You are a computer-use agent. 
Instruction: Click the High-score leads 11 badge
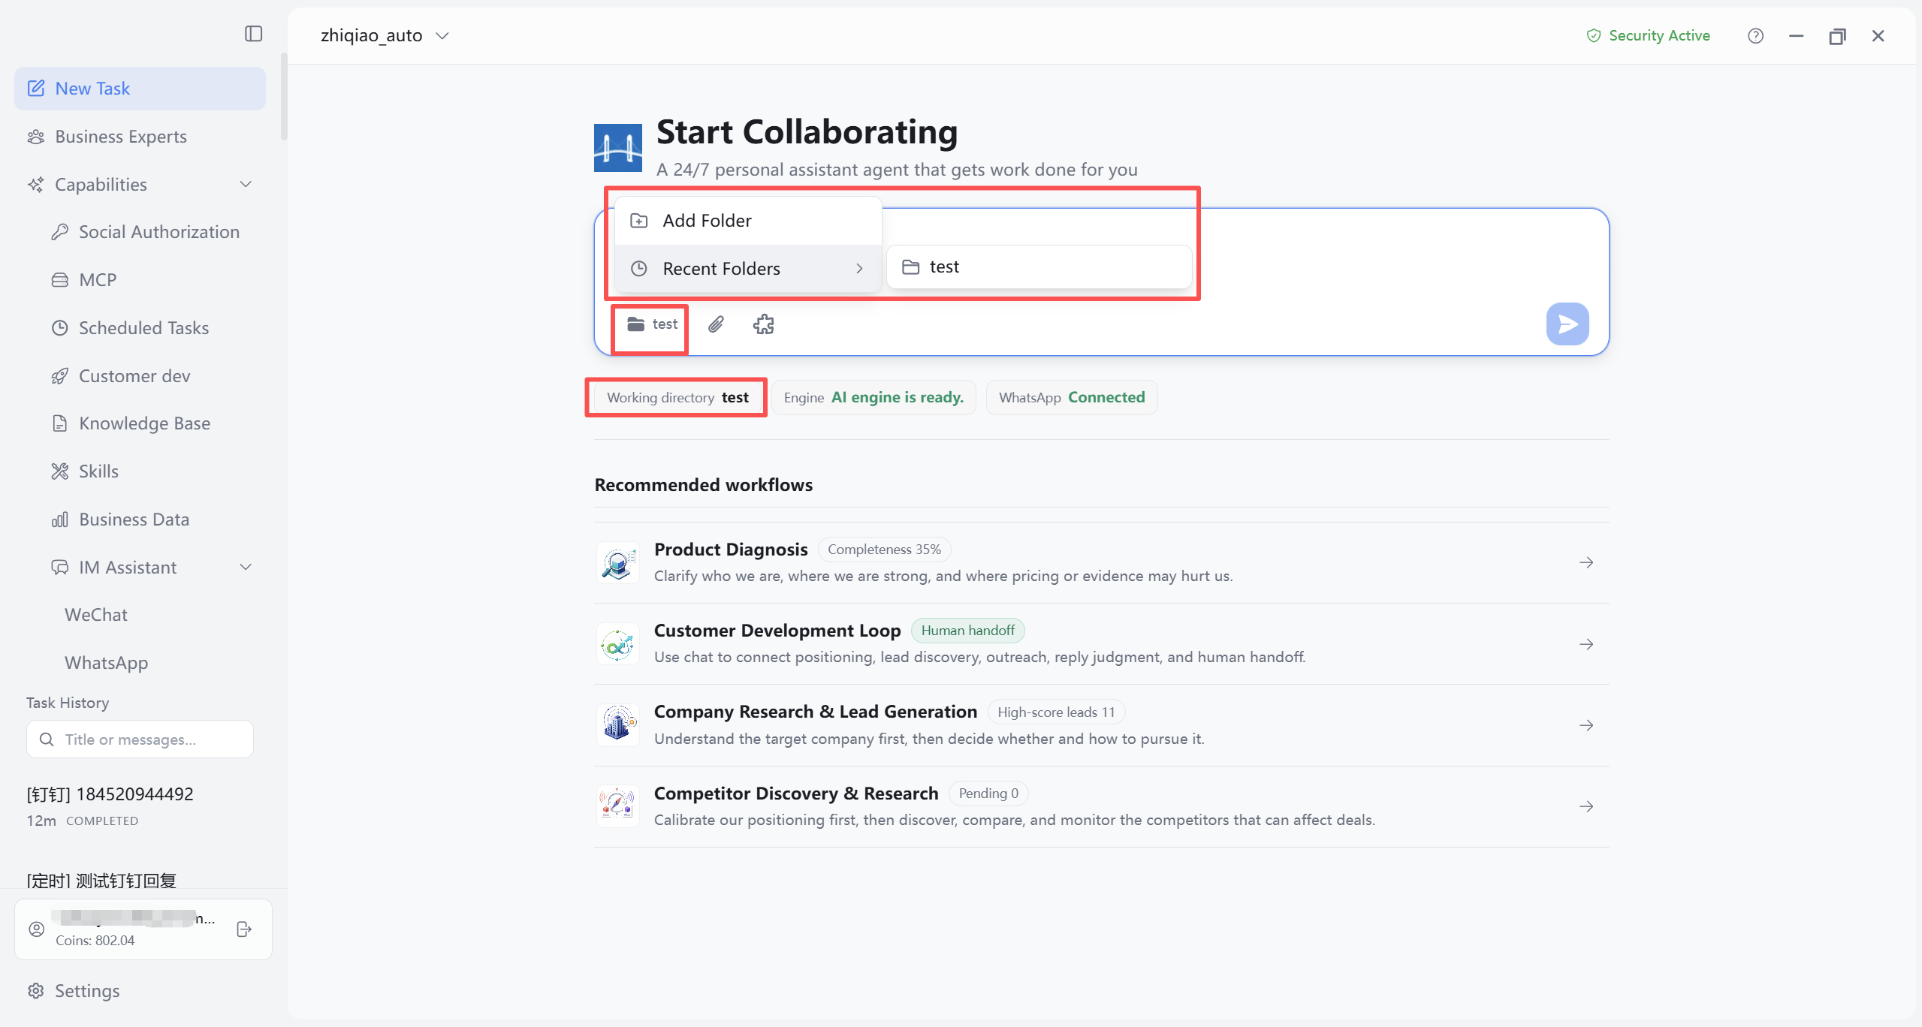coord(1056,712)
